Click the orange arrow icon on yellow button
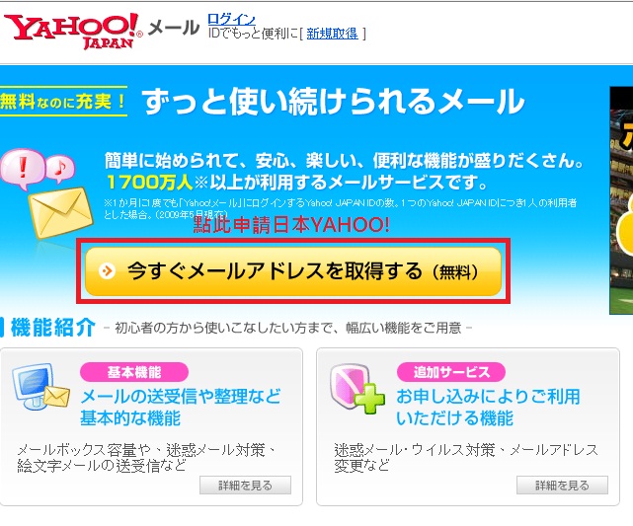This screenshot has width=633, height=526. coord(107,270)
